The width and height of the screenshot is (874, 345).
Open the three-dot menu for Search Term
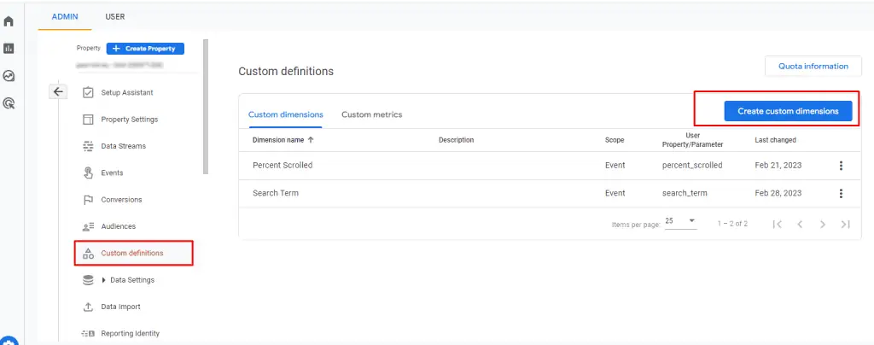[841, 193]
